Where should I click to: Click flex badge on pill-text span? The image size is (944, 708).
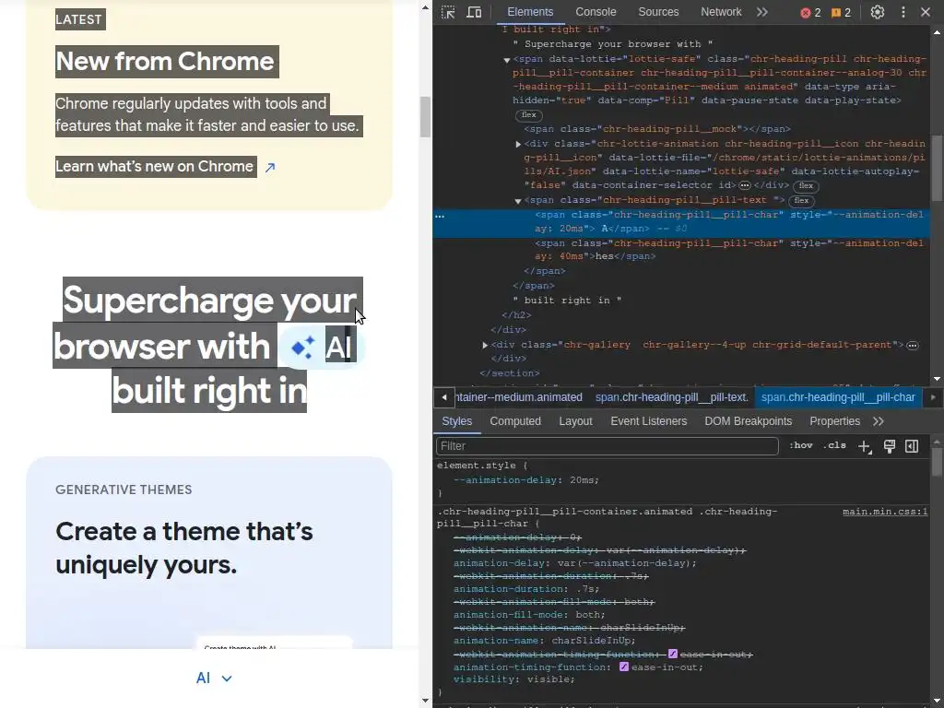pos(801,201)
